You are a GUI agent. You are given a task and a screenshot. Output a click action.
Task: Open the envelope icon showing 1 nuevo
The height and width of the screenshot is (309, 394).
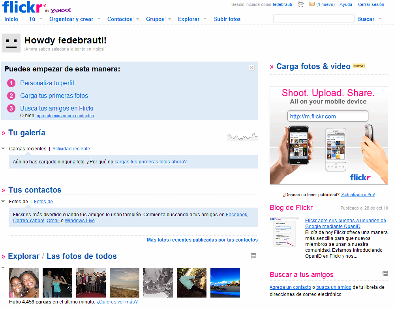311,4
